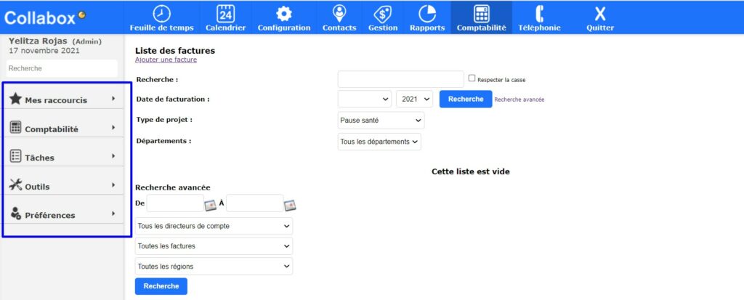Click the Téléphonie phone icon

click(x=539, y=13)
